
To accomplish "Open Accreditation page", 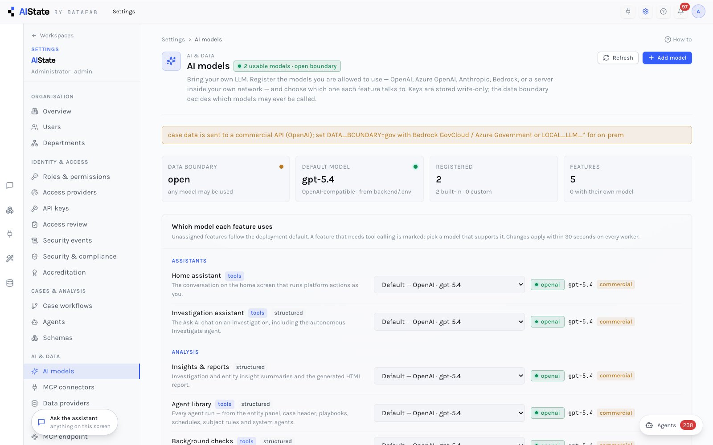I will point(82,272).
